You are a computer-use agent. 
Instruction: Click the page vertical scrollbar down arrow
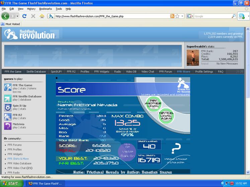[x=248, y=172]
